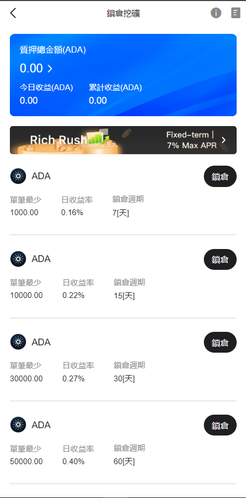Tap 鎖倉 button for 15-day ADA plan
Screen dimensions: 246x498
coord(220,259)
